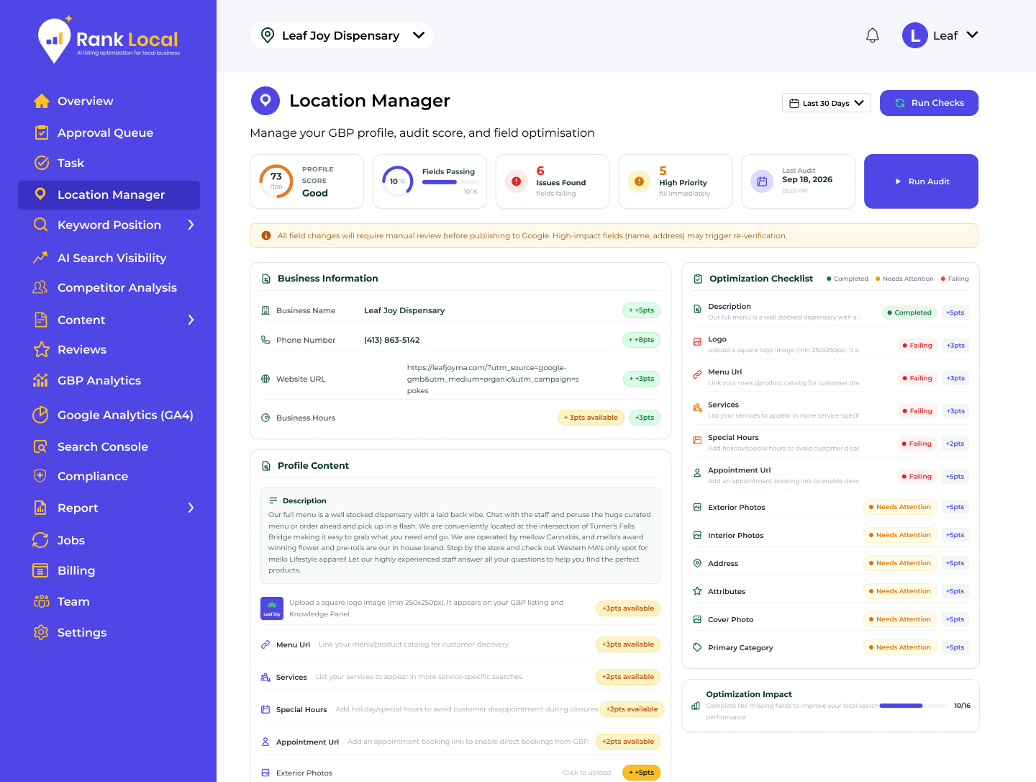Image resolution: width=1036 pixels, height=782 pixels.
Task: Click the Leaf Joy logo thumbnail
Action: click(272, 608)
